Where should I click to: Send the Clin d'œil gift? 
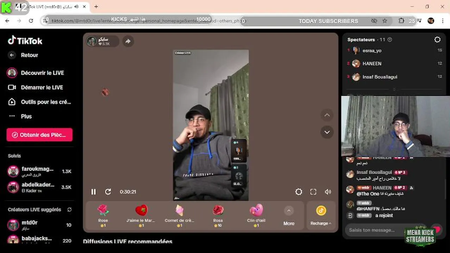[256, 216]
